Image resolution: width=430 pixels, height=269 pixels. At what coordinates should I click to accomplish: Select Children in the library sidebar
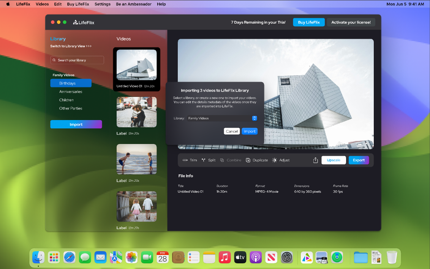(66, 100)
